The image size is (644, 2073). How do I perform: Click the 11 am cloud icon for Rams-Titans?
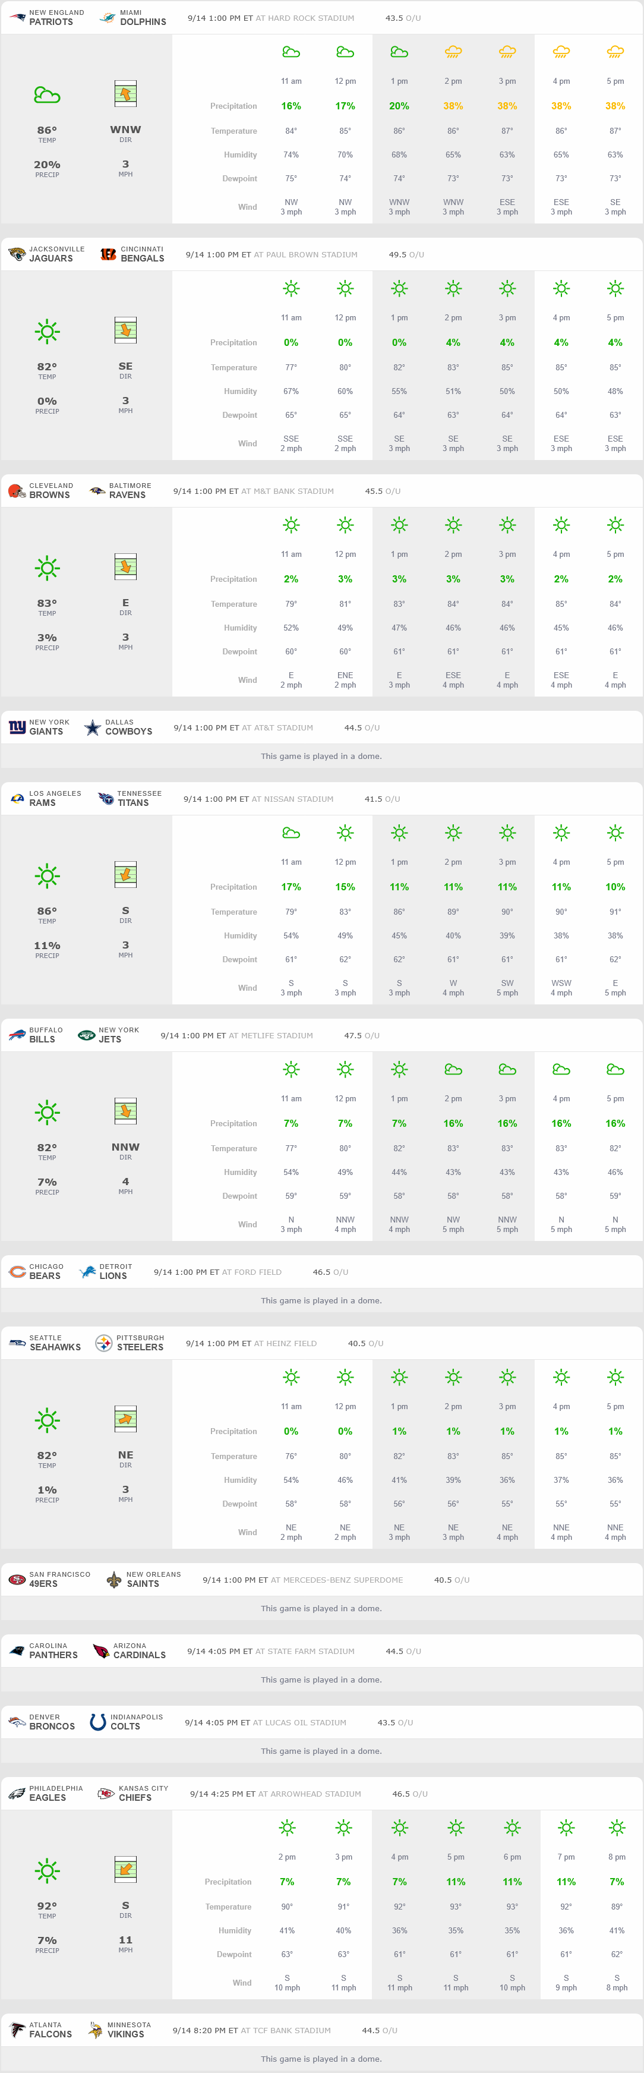(291, 833)
